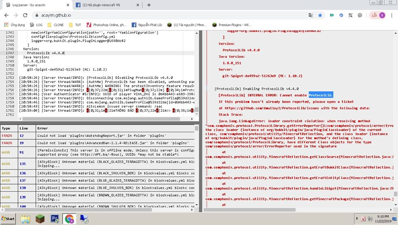Close the Log parser tab

[x=68, y=5]
